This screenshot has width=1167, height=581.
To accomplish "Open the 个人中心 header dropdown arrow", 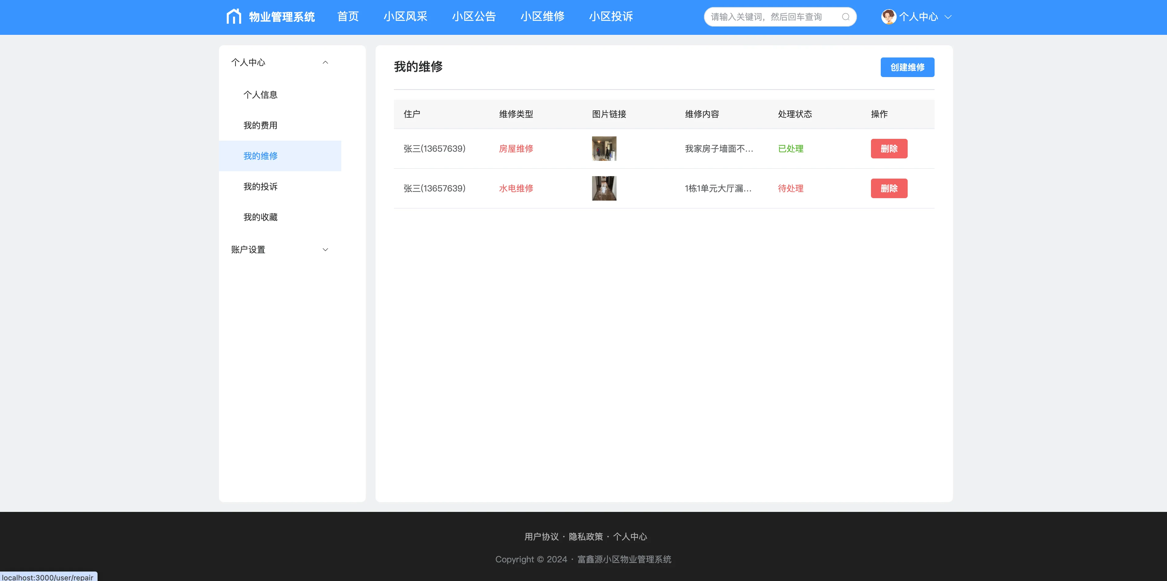I will coord(948,17).
